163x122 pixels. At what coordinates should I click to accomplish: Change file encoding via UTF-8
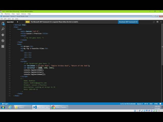click(x=146, y=104)
